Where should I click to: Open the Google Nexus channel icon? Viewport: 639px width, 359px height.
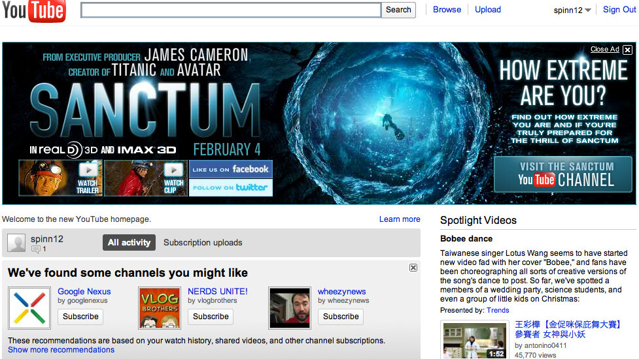click(29, 307)
